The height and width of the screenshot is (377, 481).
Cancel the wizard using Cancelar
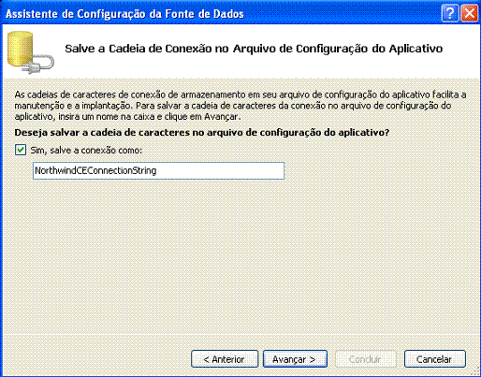click(435, 359)
